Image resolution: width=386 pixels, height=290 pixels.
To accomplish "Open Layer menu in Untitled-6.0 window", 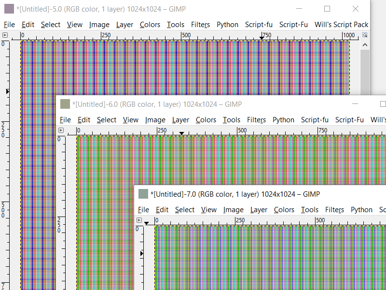I will pyautogui.click(x=180, y=120).
